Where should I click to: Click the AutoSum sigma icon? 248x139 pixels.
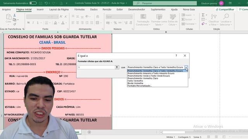203,15
